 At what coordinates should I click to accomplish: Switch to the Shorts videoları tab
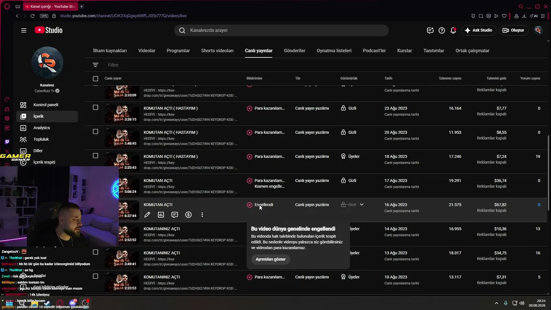217,50
